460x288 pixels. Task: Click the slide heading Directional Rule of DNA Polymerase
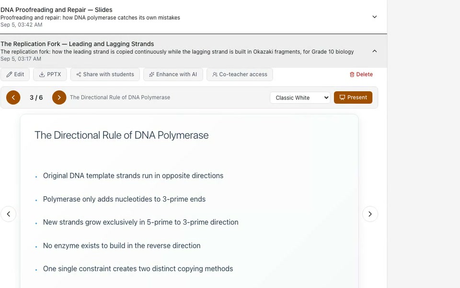click(121, 135)
